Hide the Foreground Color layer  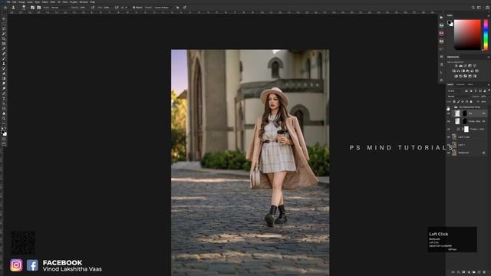pyautogui.click(x=448, y=129)
